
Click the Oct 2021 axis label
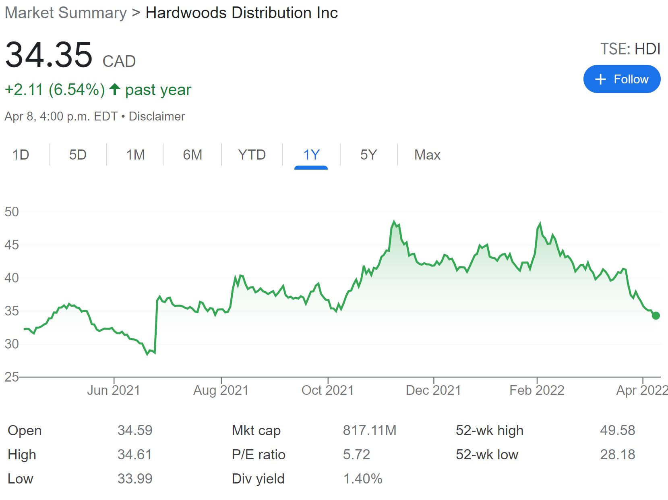[327, 390]
